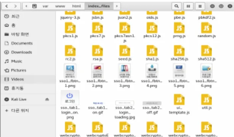
Task: Select the sha512.js file icon
Action: point(207,51)
